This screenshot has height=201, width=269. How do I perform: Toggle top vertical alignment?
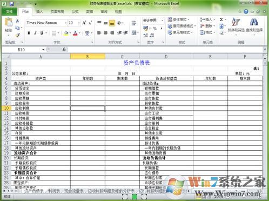99,23
